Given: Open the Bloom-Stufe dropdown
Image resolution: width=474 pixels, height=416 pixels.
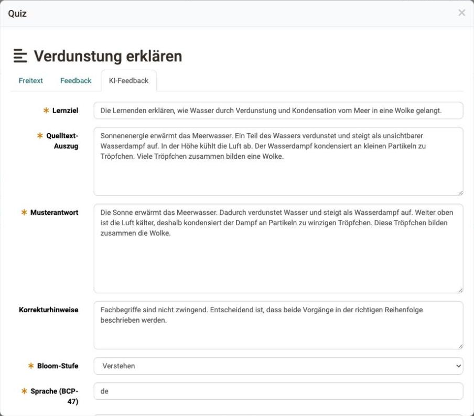Looking at the screenshot, I should [278, 366].
